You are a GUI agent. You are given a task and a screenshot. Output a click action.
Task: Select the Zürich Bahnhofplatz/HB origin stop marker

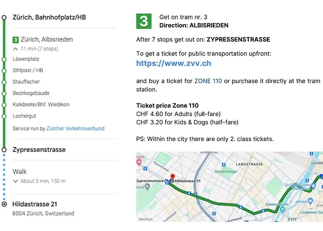tap(4, 17)
